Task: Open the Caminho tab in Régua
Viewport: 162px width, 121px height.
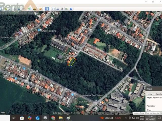Action: point(158,94)
